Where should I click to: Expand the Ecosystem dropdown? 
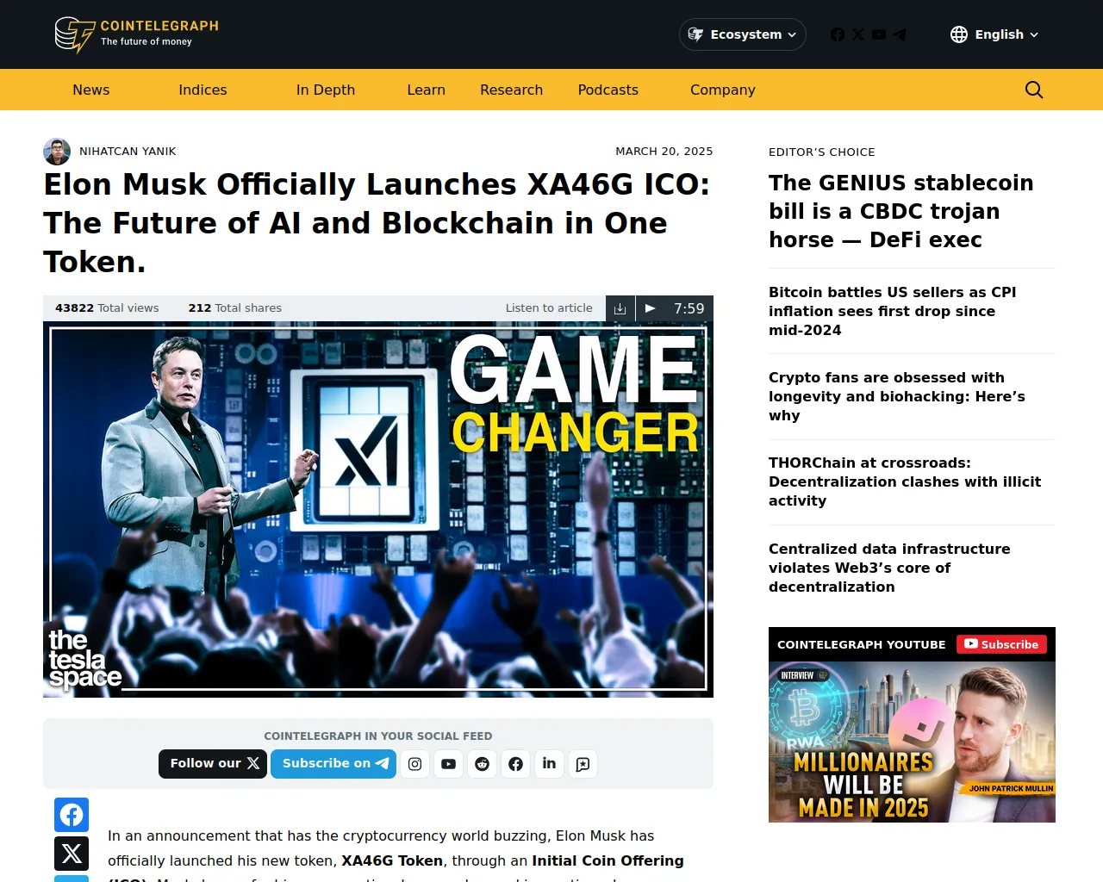pyautogui.click(x=743, y=34)
